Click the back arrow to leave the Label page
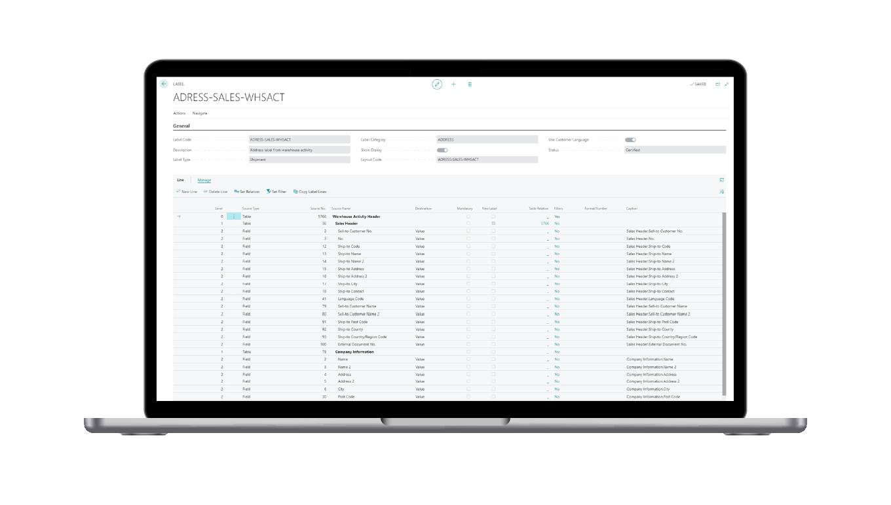Image resolution: width=891 pixels, height=505 pixels. coord(164,84)
